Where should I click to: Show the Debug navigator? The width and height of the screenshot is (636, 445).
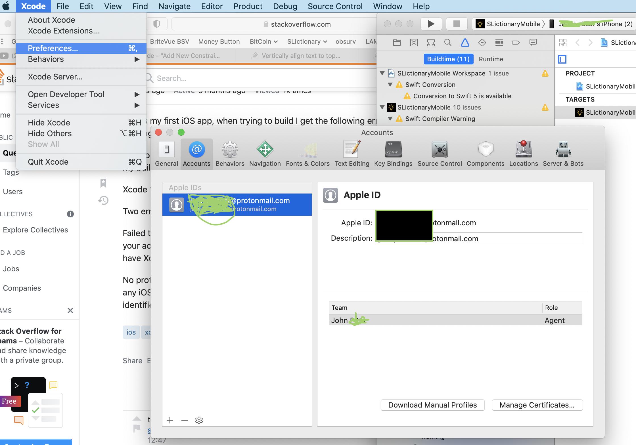pyautogui.click(x=499, y=43)
